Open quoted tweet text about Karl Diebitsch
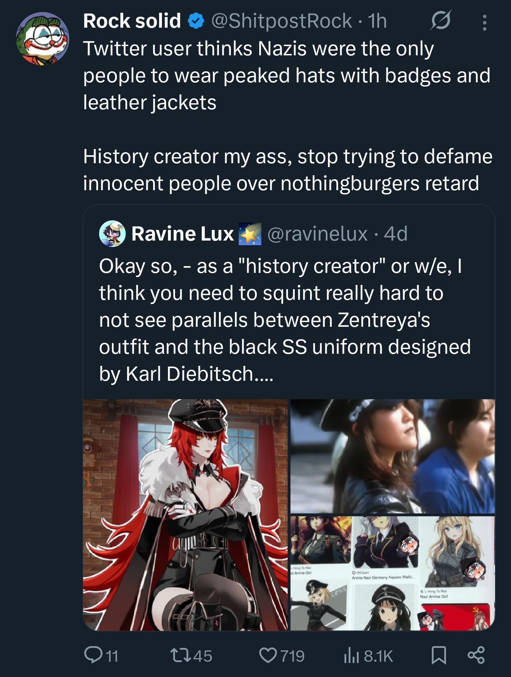Screen dimensions: 511x677 (285, 320)
